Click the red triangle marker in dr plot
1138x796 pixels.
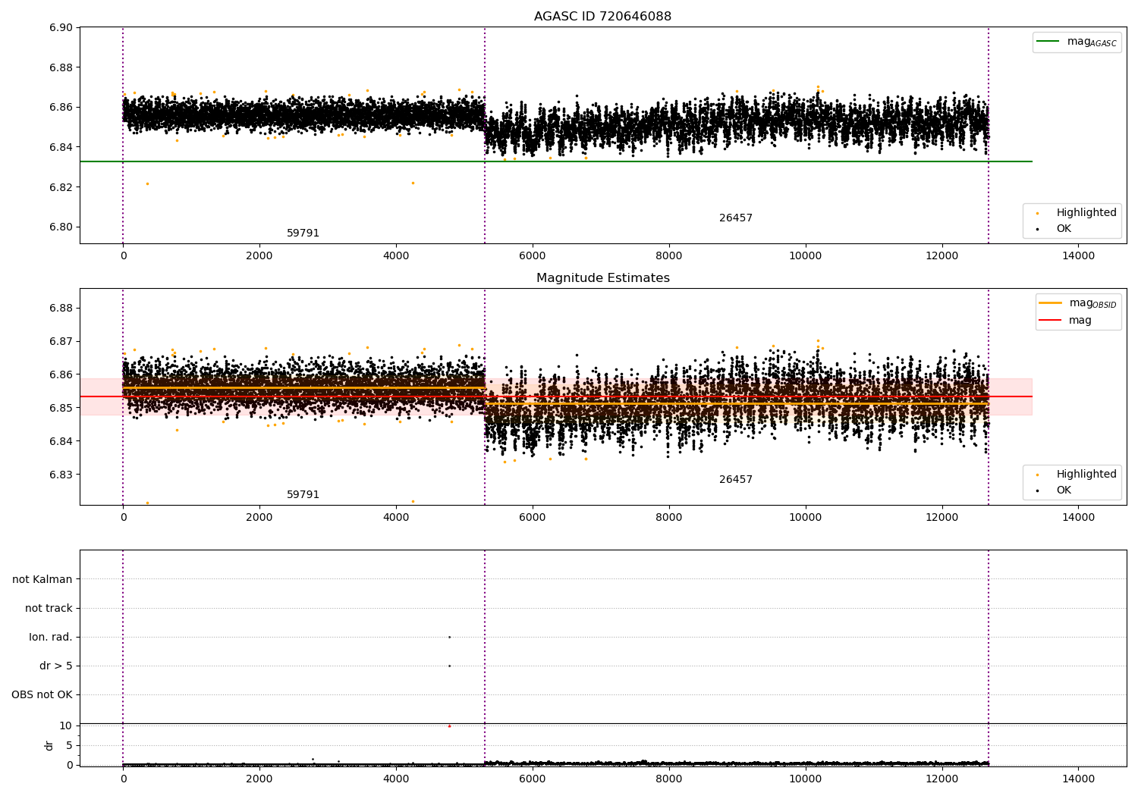[x=449, y=725]
